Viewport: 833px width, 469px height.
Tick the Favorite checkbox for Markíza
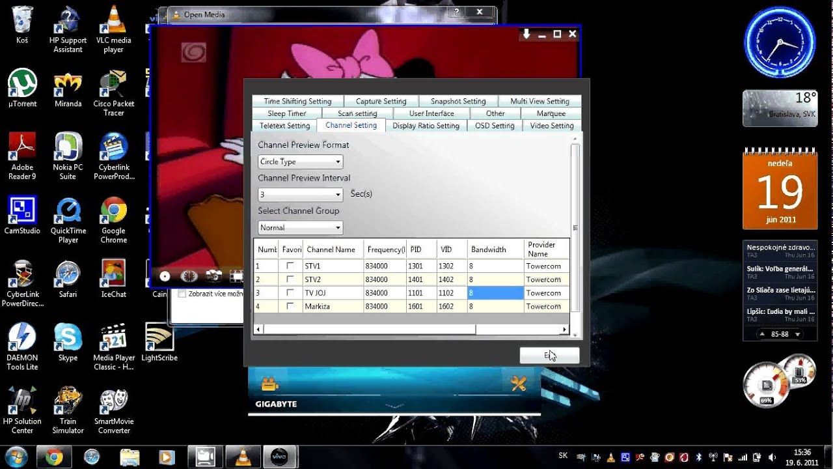coord(290,306)
